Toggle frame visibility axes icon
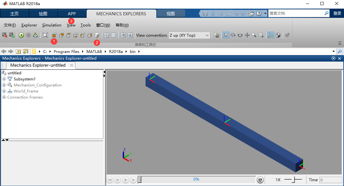 tap(271, 35)
